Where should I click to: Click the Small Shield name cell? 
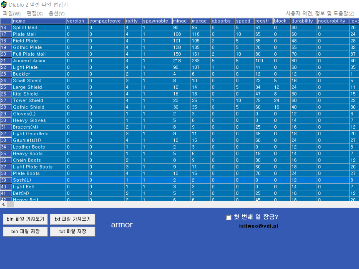point(39,81)
